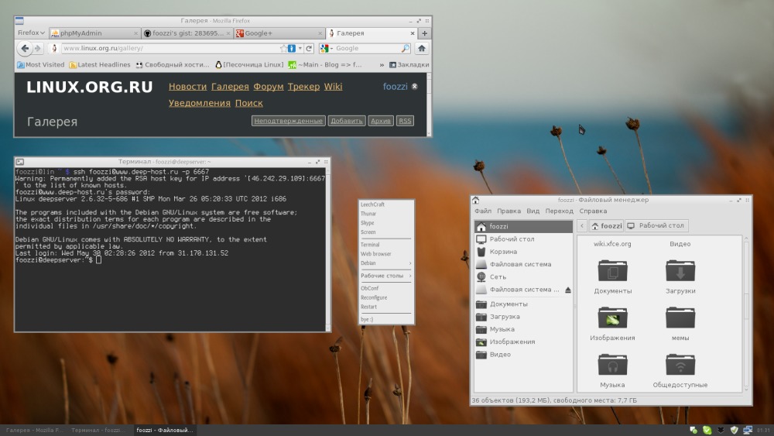Open Новости link on linux.org.ru
Image resolution: width=774 pixels, height=436 pixels.
187,87
